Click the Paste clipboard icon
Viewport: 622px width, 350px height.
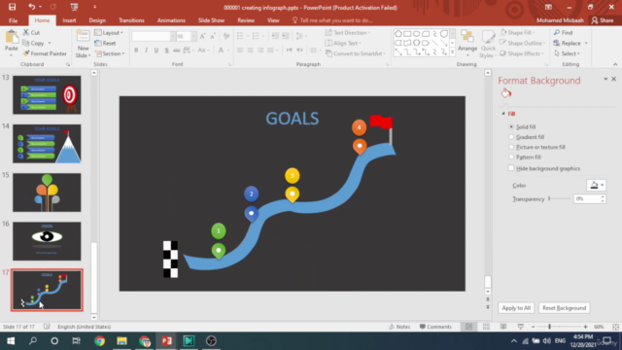(x=12, y=37)
